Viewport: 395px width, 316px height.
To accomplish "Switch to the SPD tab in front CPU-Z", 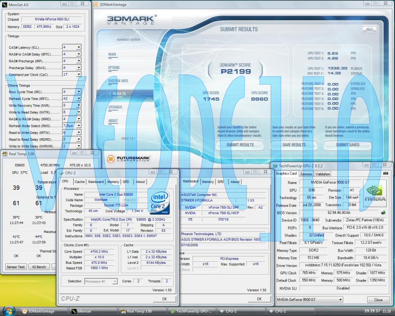I will click(126, 182).
